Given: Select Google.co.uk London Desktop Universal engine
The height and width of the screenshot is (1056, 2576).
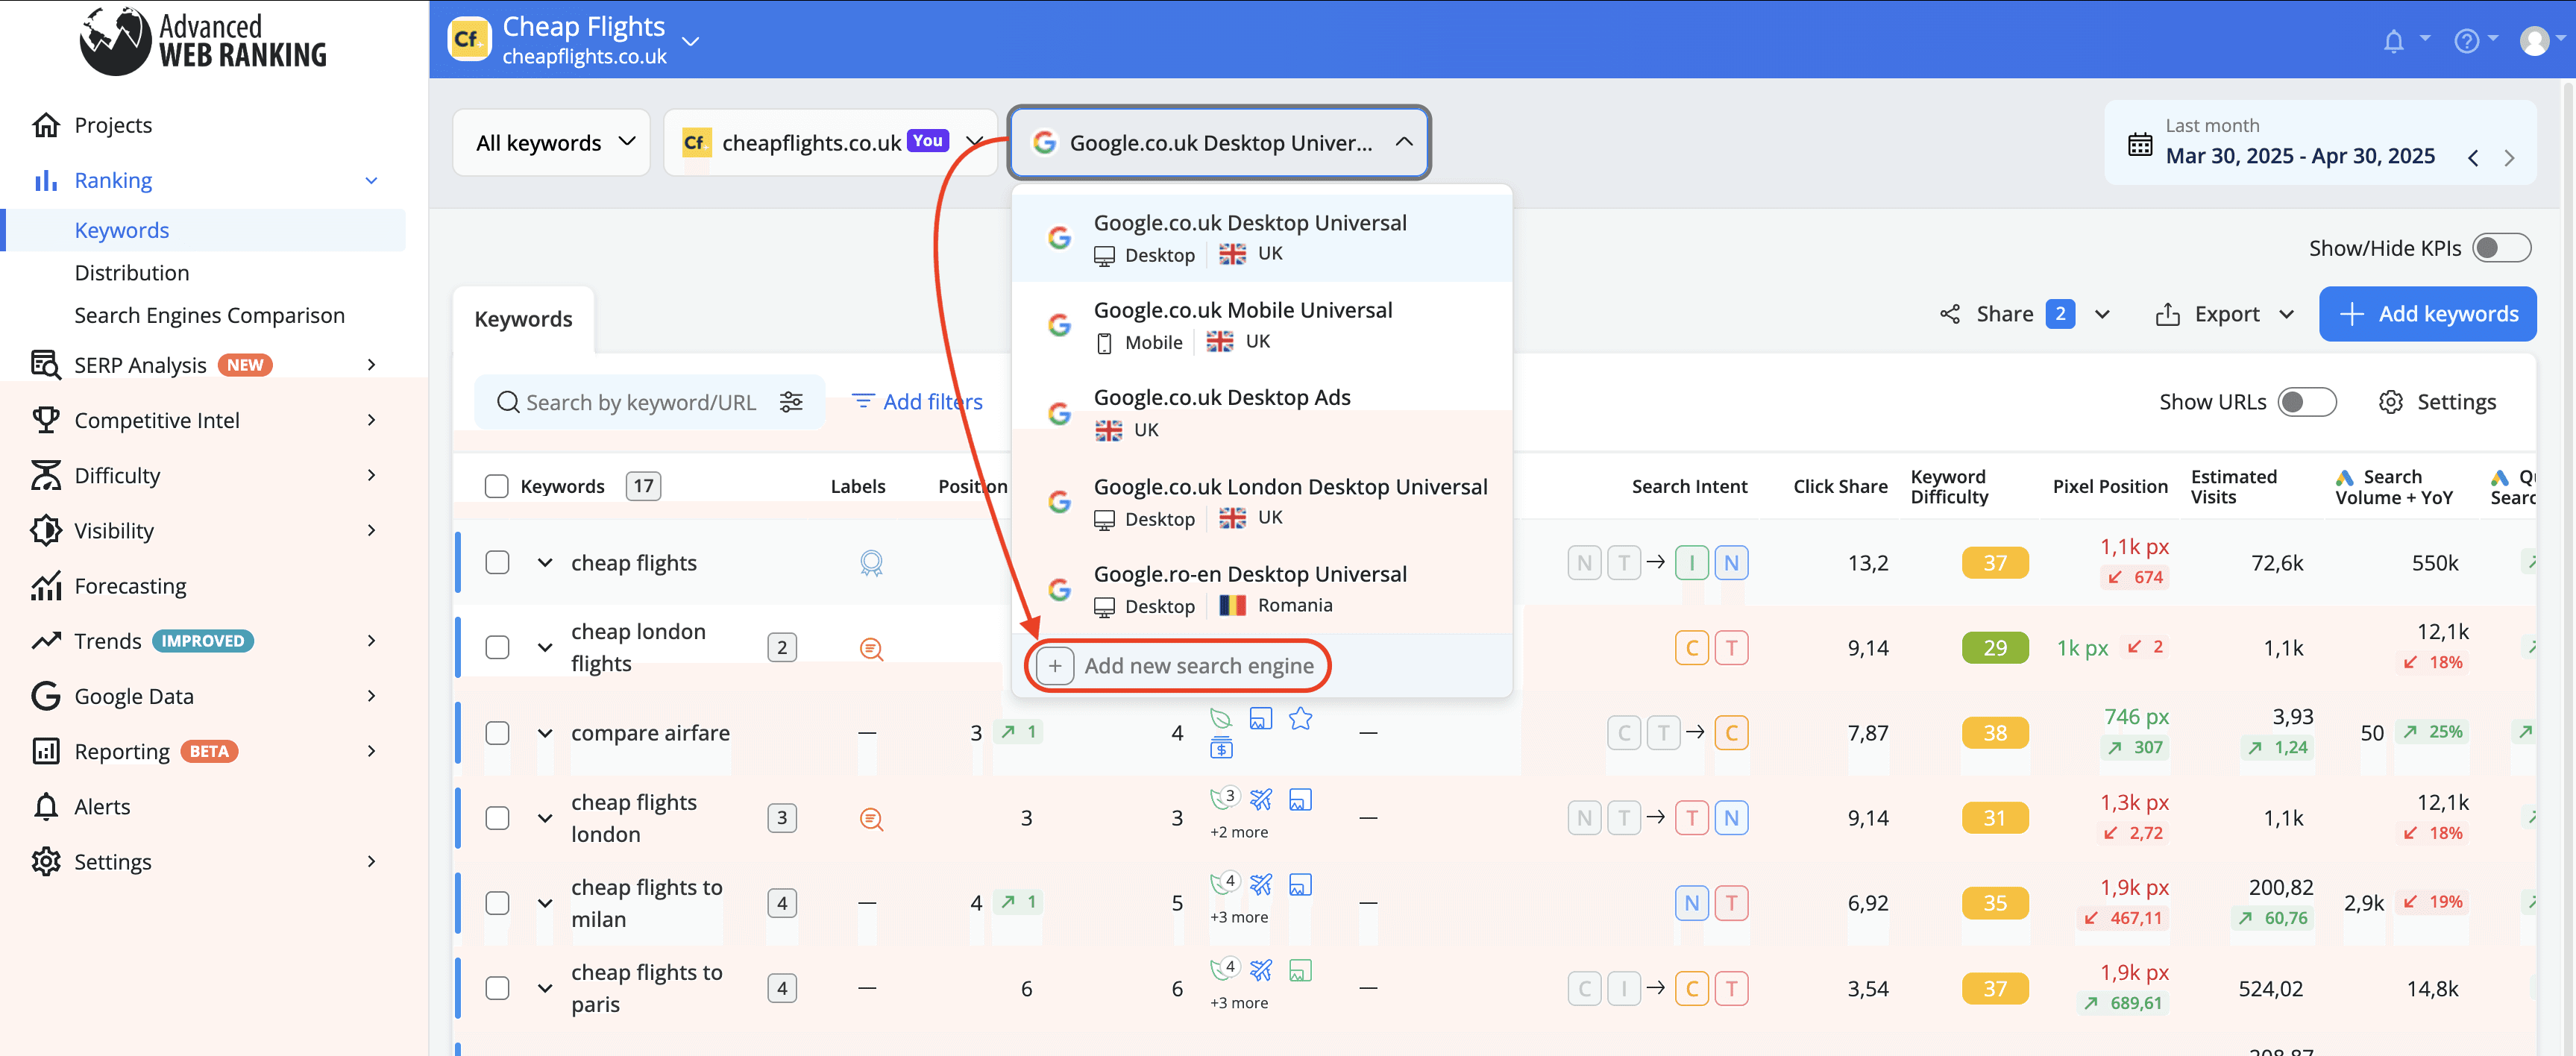Looking at the screenshot, I should [1261, 501].
